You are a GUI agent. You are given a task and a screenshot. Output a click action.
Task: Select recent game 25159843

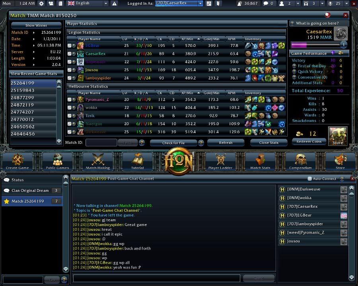tap(33, 90)
